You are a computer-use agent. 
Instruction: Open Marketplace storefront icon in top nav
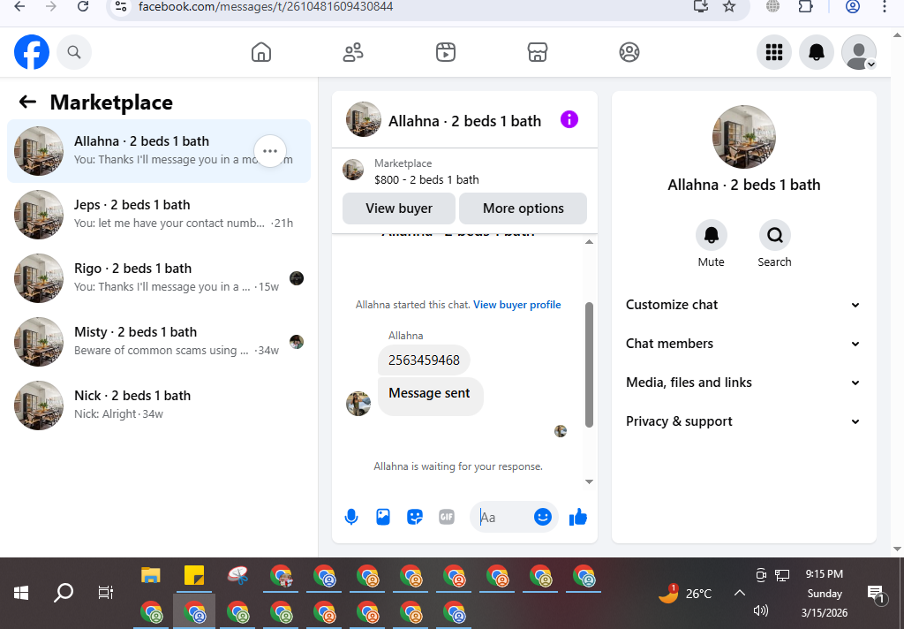538,52
